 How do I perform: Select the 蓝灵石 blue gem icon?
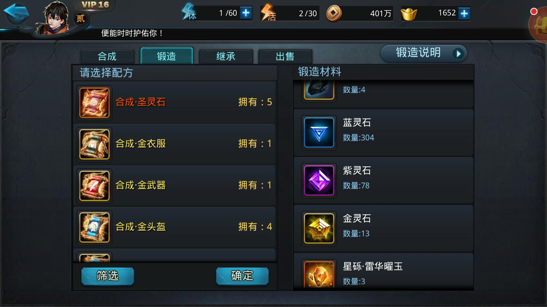[319, 133]
